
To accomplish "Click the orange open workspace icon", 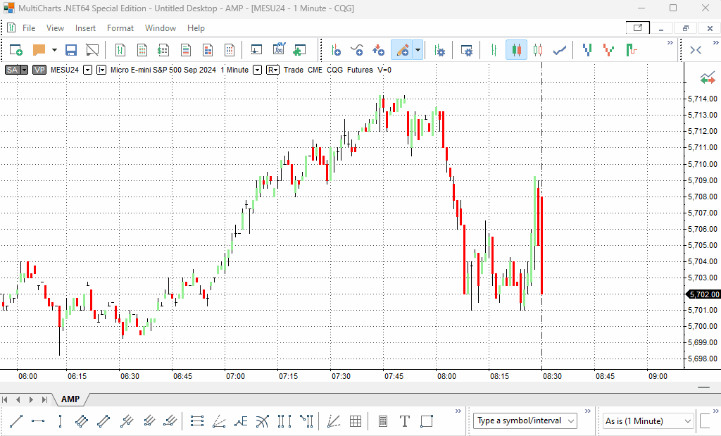I will 39,50.
